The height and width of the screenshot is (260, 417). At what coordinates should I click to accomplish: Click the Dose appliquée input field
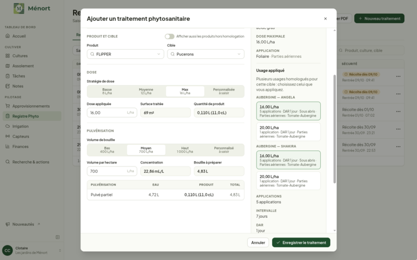[x=112, y=113]
